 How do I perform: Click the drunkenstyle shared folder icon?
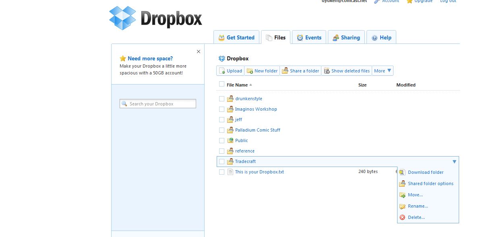point(230,99)
